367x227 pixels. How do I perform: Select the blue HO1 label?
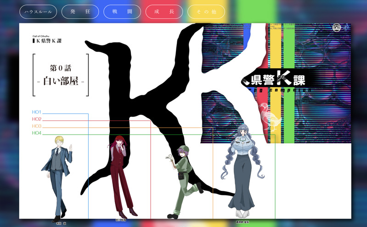point(36,112)
